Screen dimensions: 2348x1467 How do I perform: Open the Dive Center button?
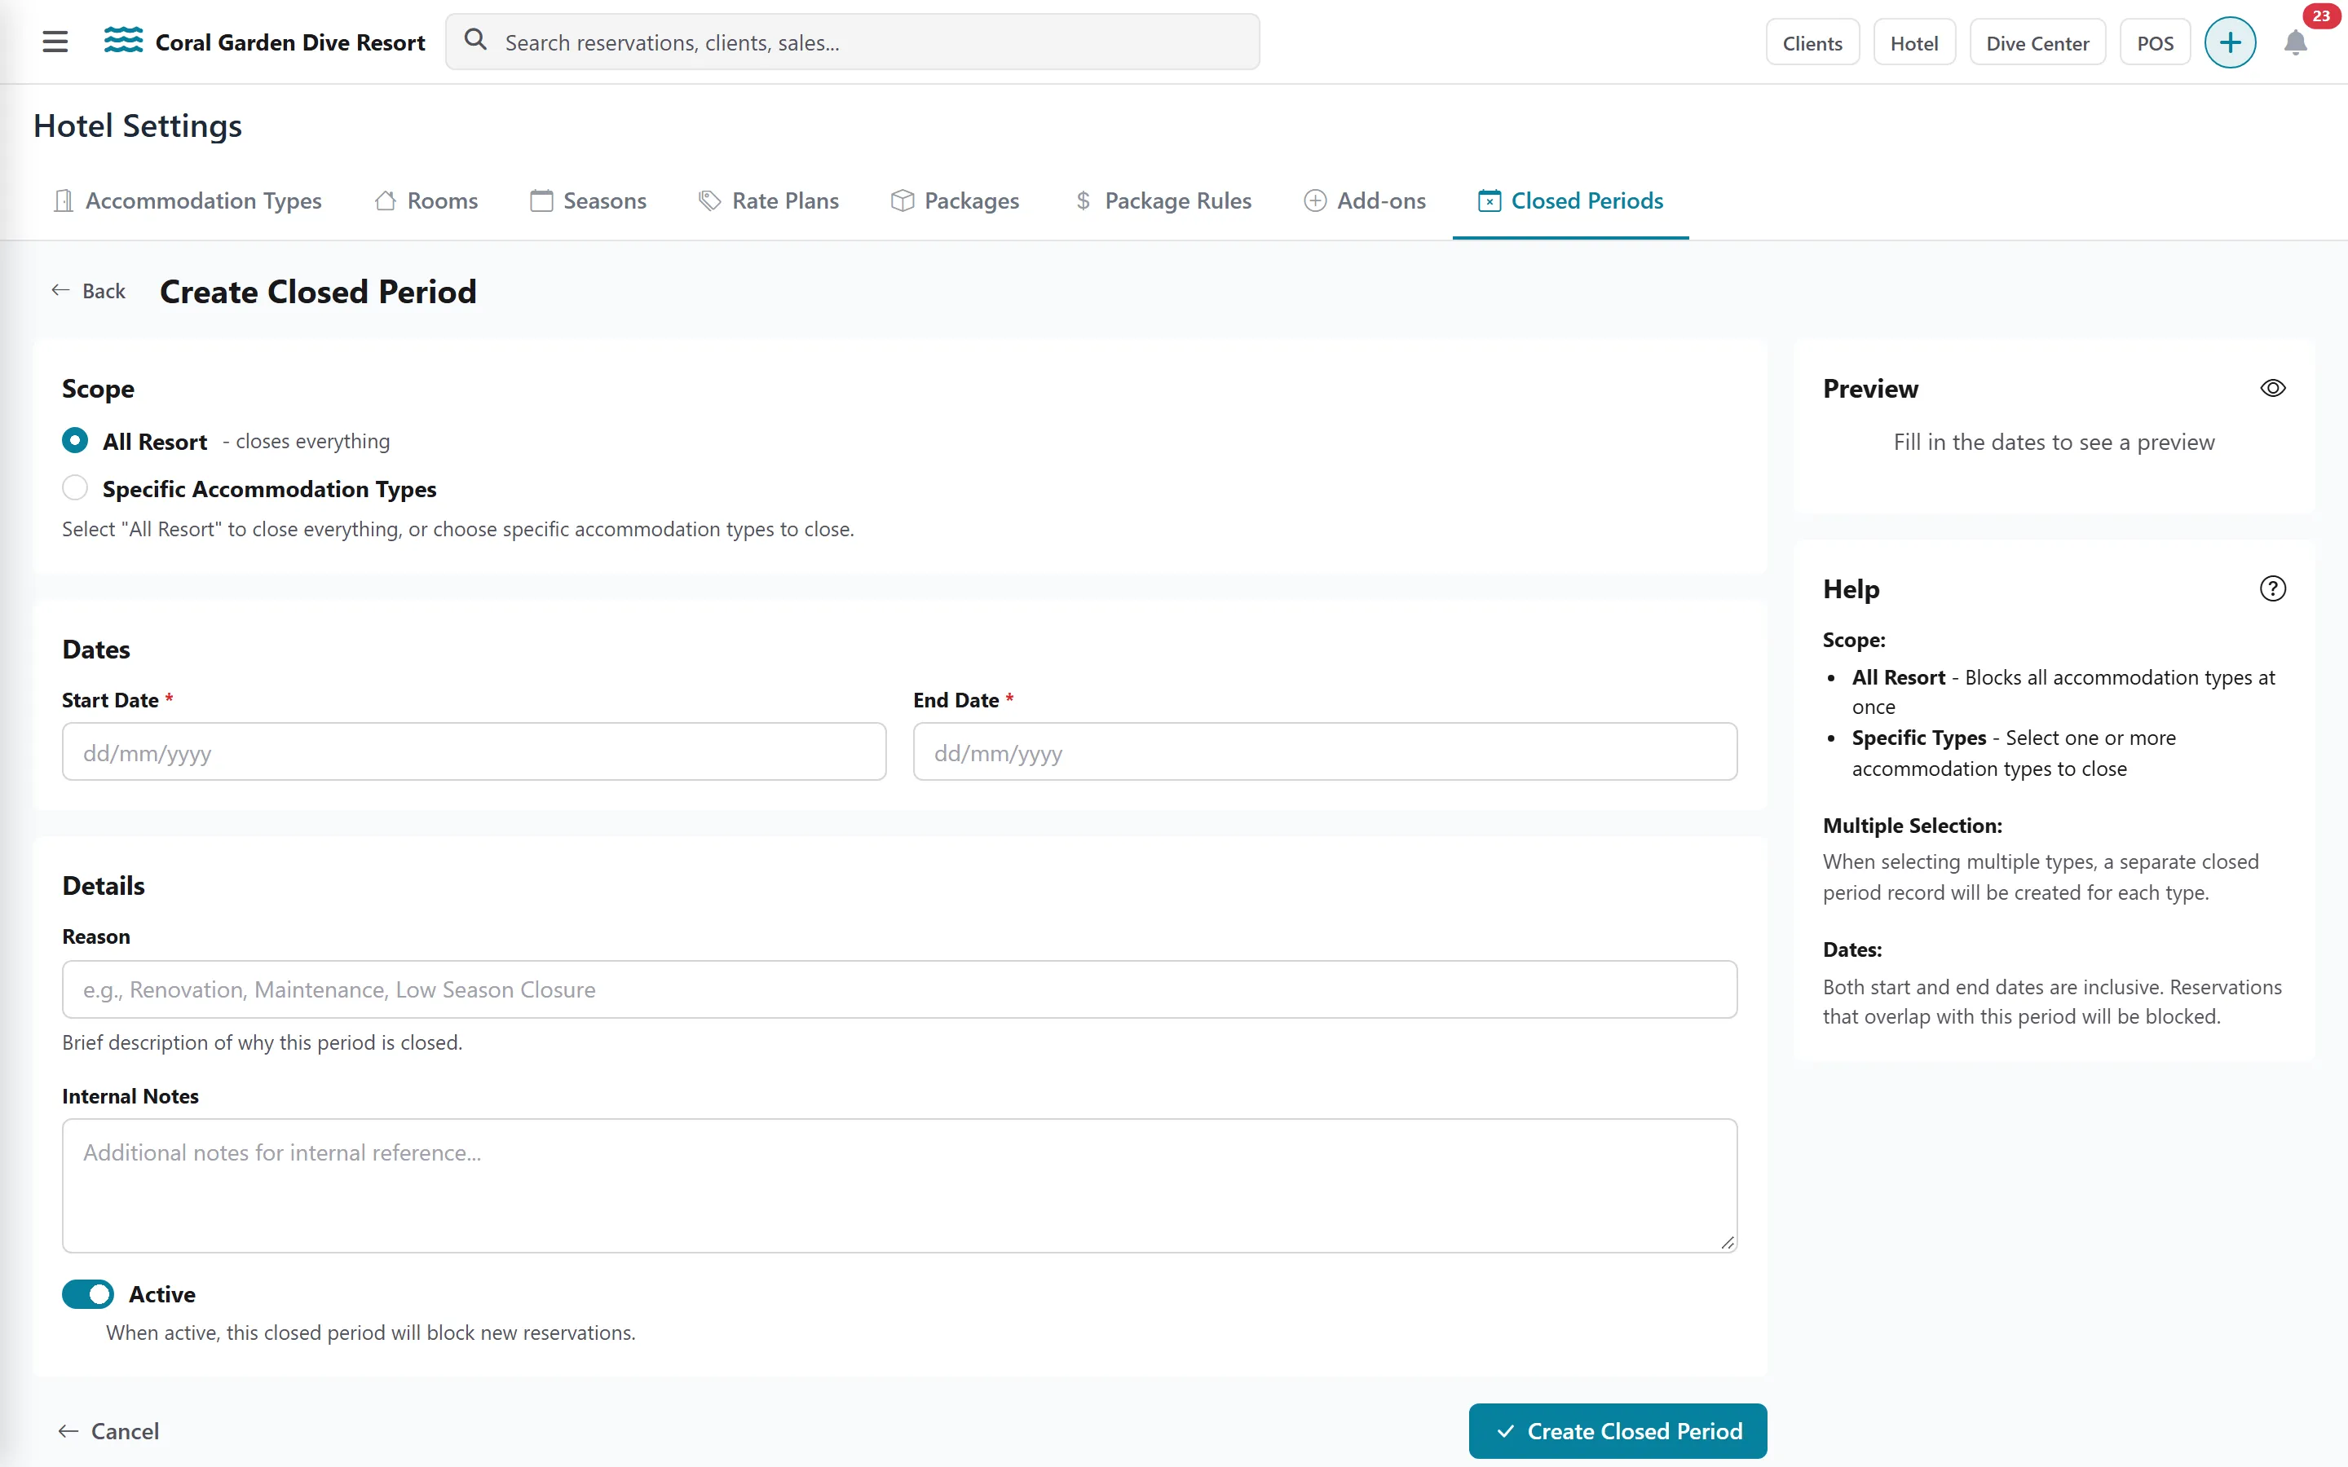tap(2037, 42)
